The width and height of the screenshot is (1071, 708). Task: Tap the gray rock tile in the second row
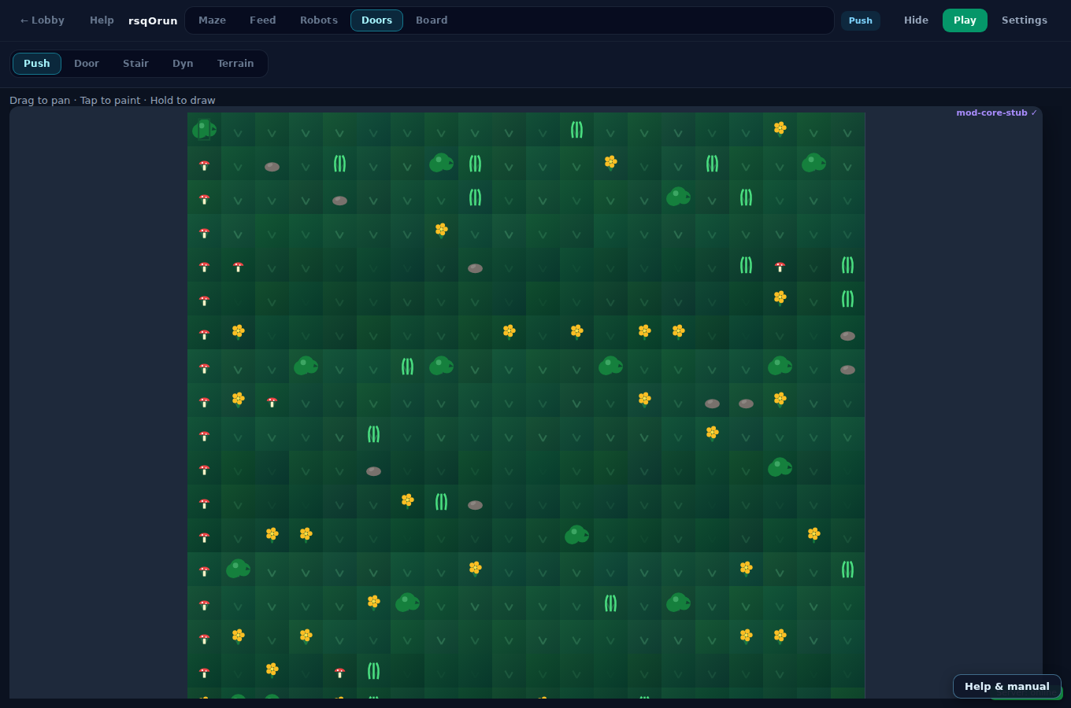click(272, 164)
